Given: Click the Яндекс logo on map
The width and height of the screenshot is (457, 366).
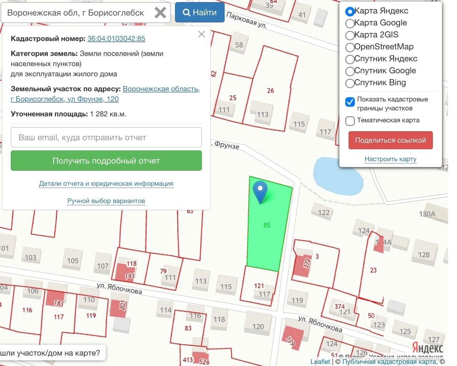Looking at the screenshot, I should [427, 347].
